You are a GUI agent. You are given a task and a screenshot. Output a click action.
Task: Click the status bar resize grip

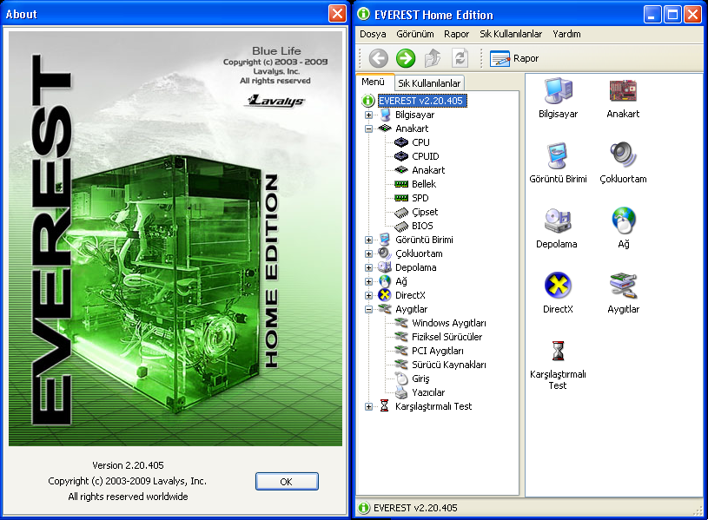(698, 510)
